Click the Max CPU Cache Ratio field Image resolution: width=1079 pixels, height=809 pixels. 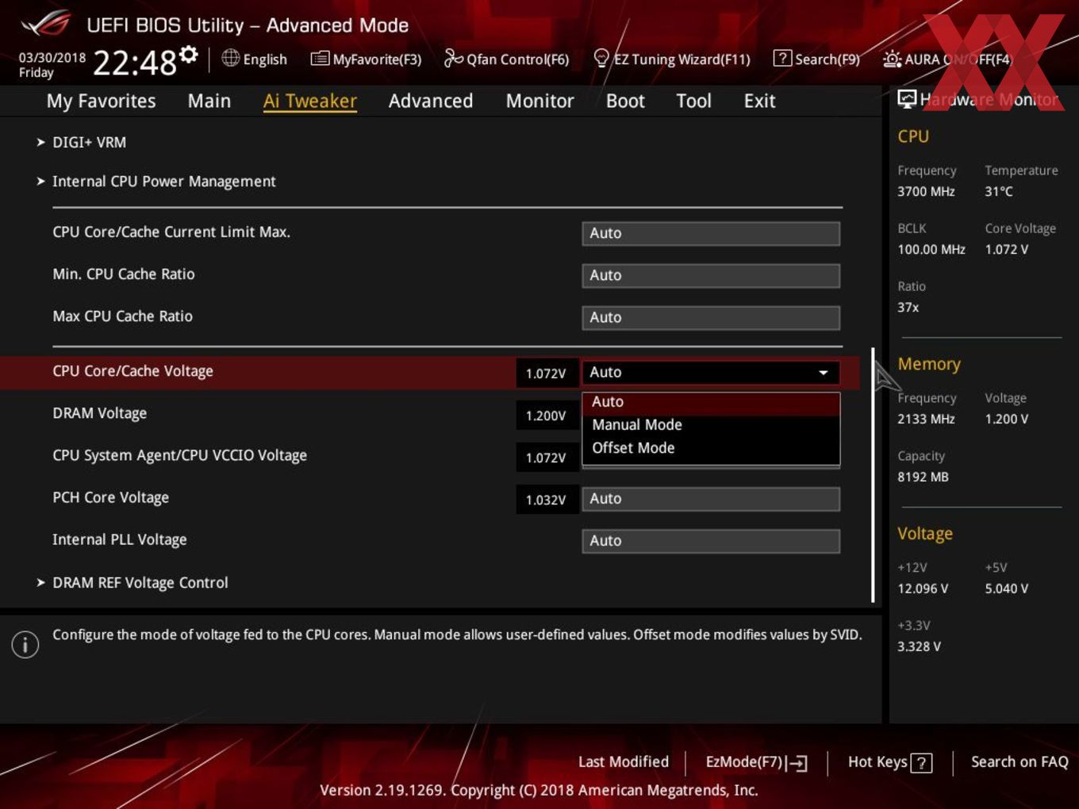point(711,317)
